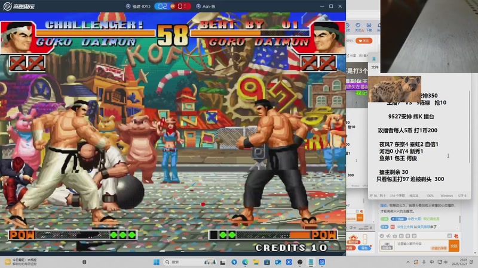The width and height of the screenshot is (478, 268).
Task: Click the taskbar search box
Action: [189, 262]
